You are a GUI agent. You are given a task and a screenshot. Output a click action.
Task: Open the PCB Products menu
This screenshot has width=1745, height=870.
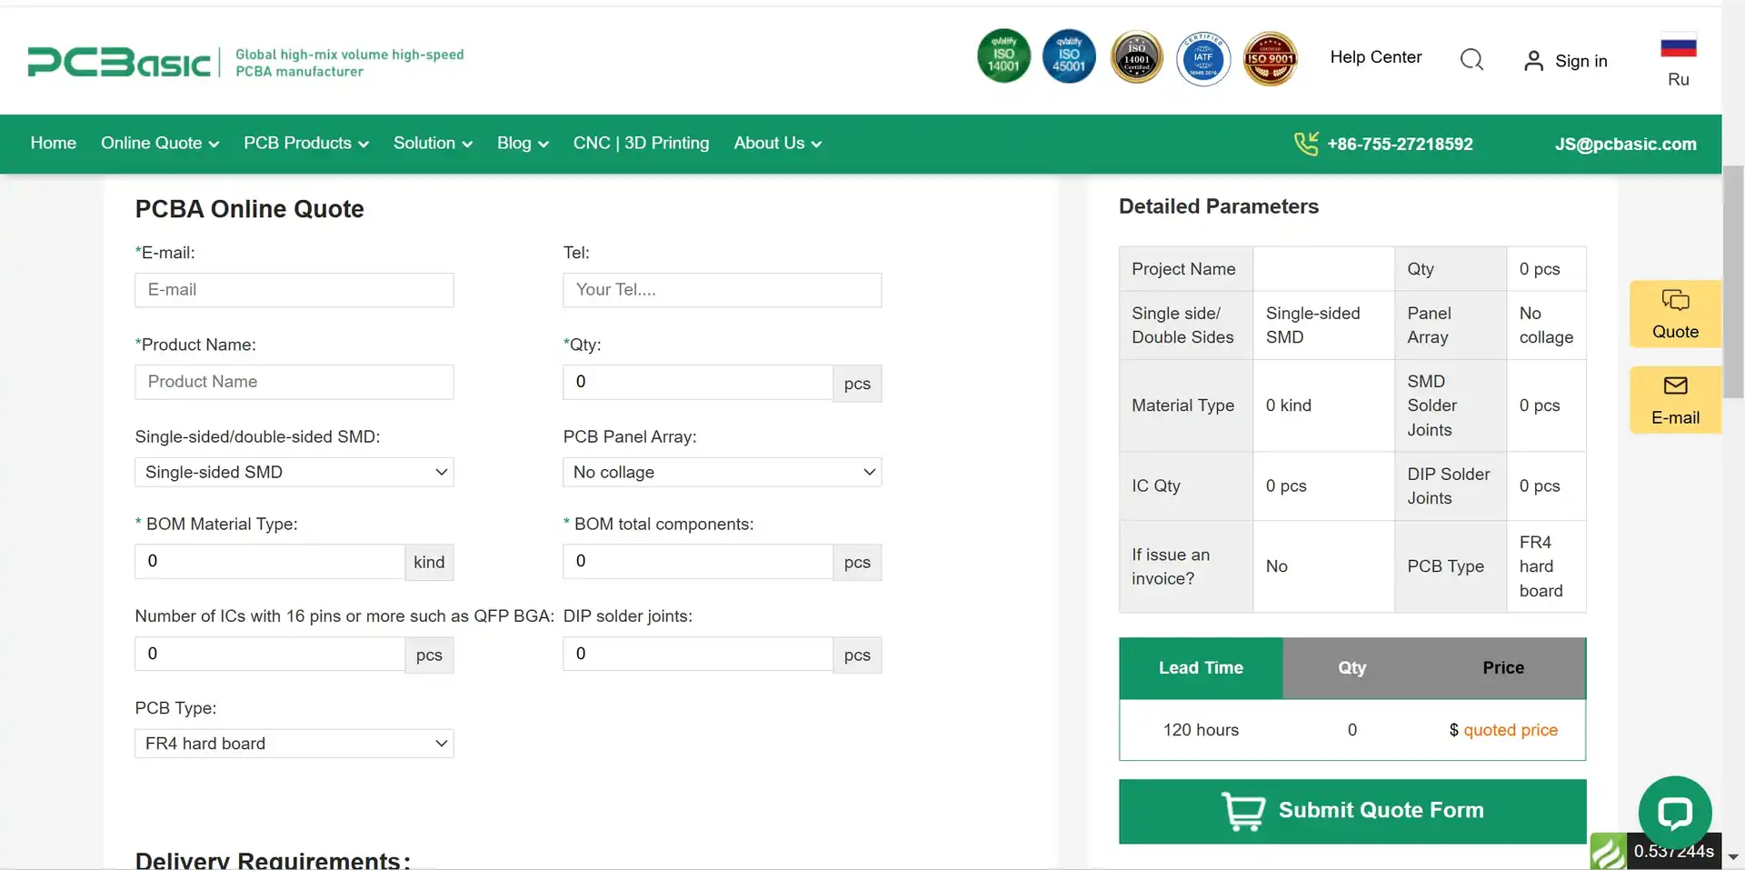pos(305,144)
